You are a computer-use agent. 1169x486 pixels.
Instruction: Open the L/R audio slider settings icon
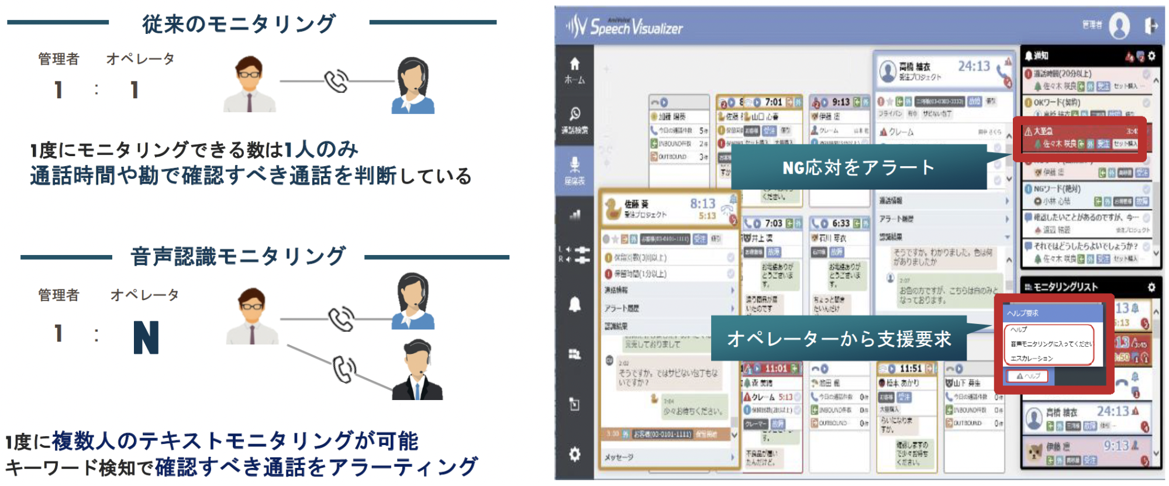click(x=575, y=255)
